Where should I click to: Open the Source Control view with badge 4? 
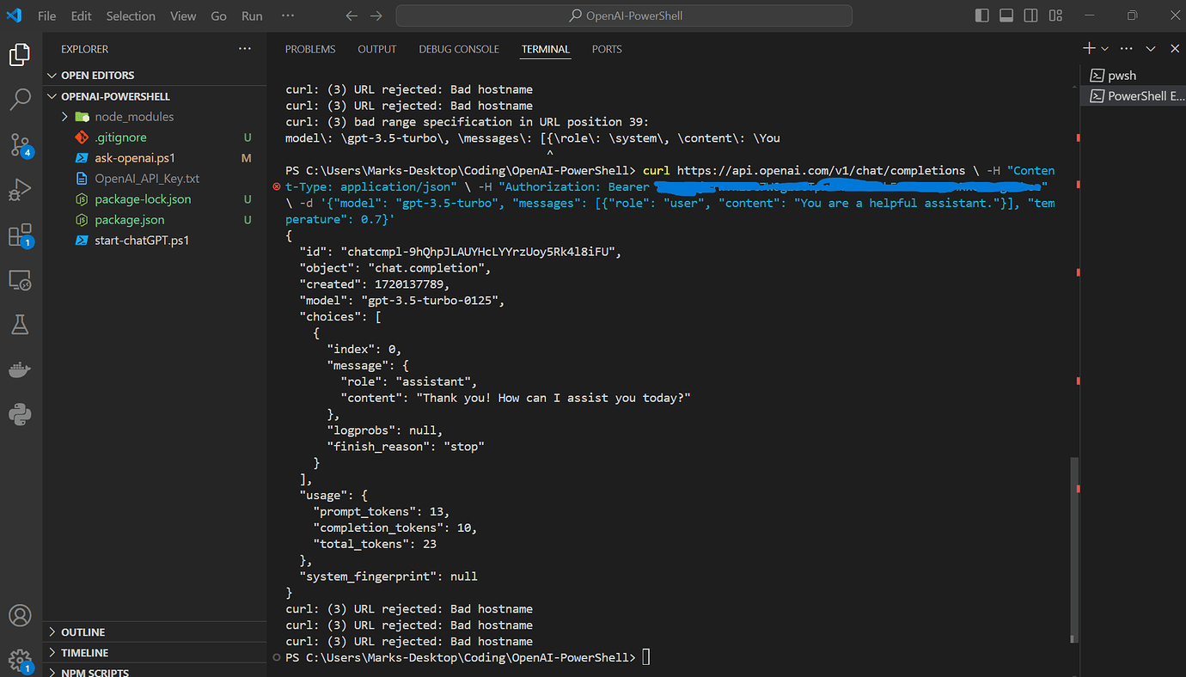coord(20,144)
